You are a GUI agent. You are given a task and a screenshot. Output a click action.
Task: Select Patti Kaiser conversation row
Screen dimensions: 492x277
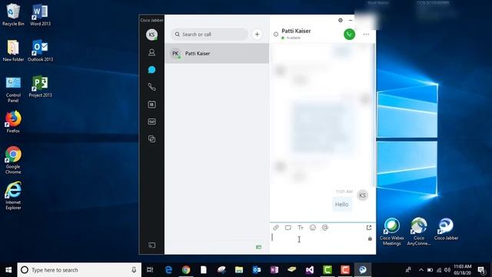point(217,53)
